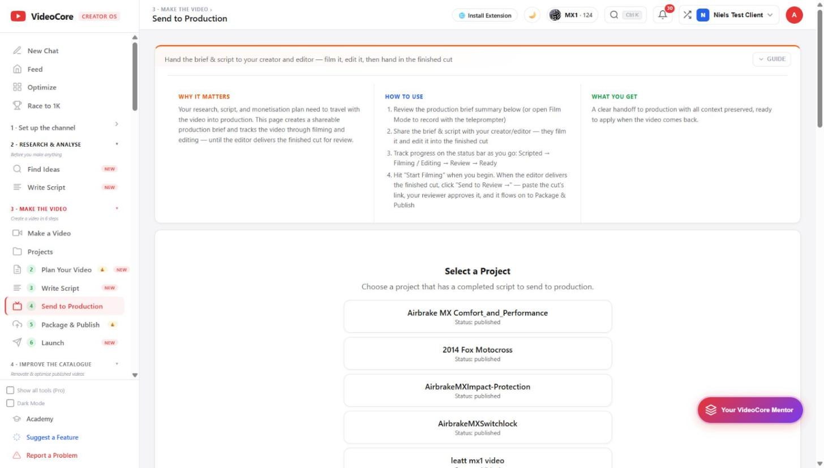Click the VideoCore logo
This screenshot has height=468, width=824.
42,16
